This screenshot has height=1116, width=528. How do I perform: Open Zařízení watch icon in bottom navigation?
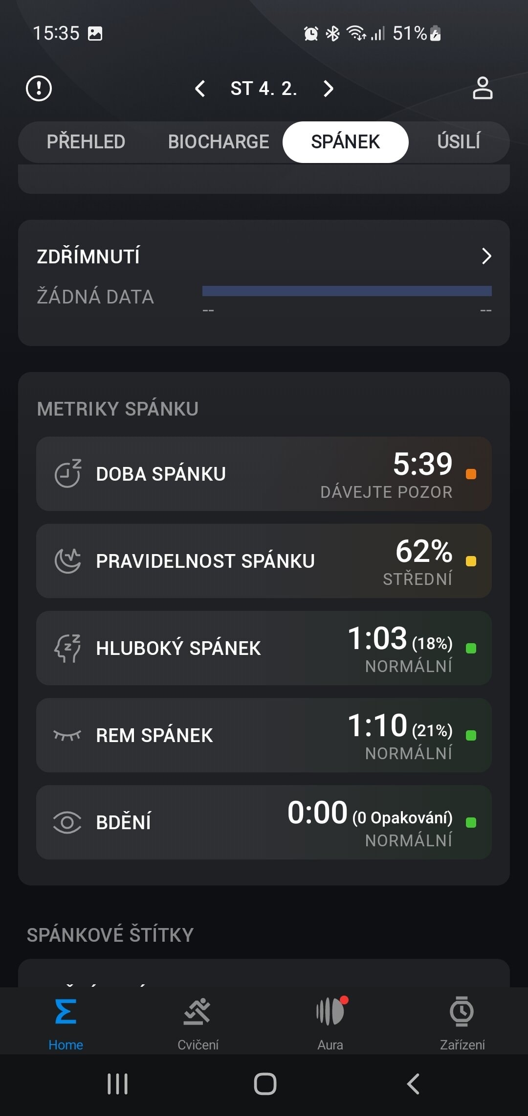[x=462, y=1012]
